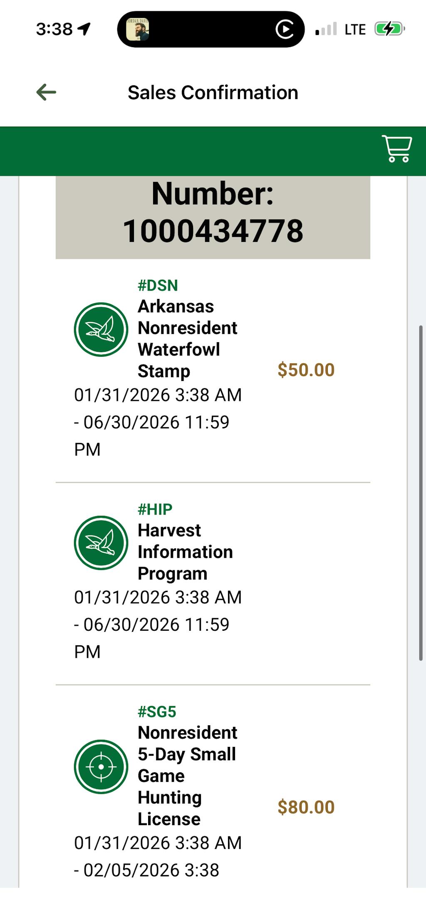
Task: Select the #DSN license code
Action: [158, 286]
